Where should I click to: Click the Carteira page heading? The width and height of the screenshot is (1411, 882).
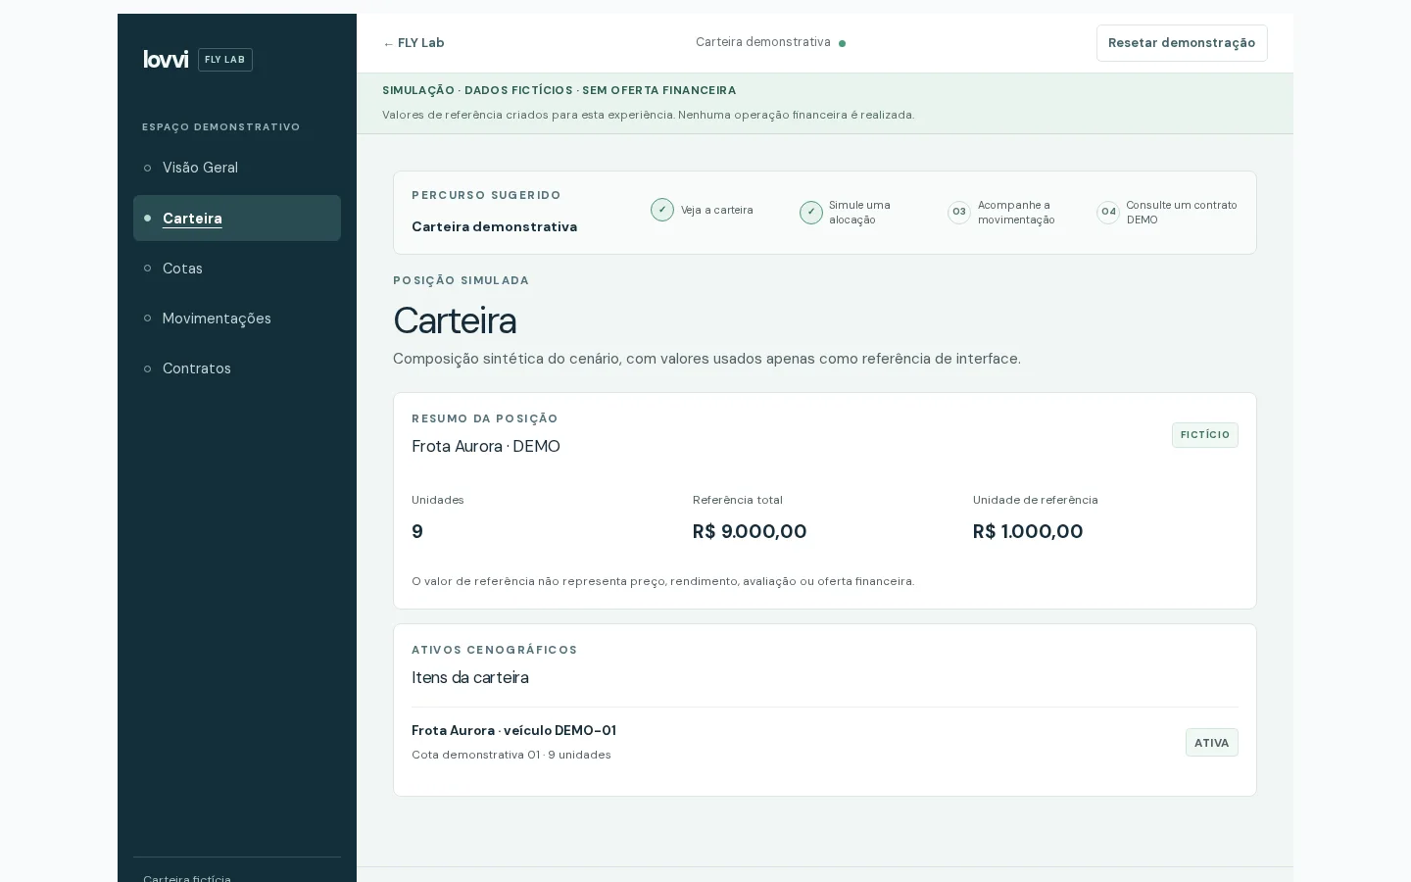(455, 320)
